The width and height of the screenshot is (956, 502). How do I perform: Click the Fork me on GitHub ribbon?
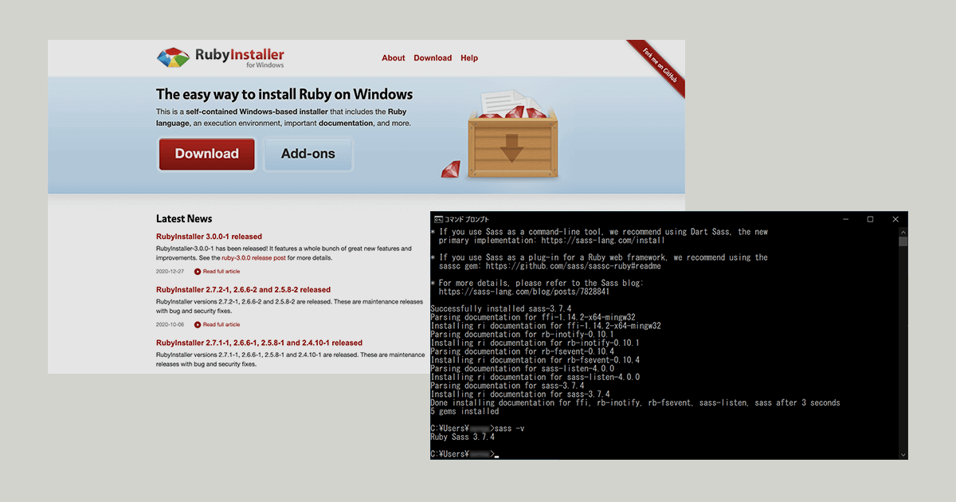pyautogui.click(x=660, y=67)
